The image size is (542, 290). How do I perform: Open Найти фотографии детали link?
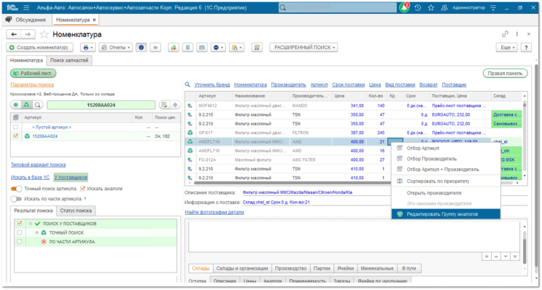click(x=214, y=212)
